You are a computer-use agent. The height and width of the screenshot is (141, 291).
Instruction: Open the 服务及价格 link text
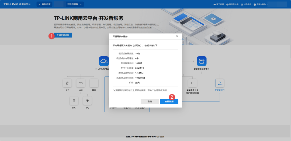click(x=234, y=4)
